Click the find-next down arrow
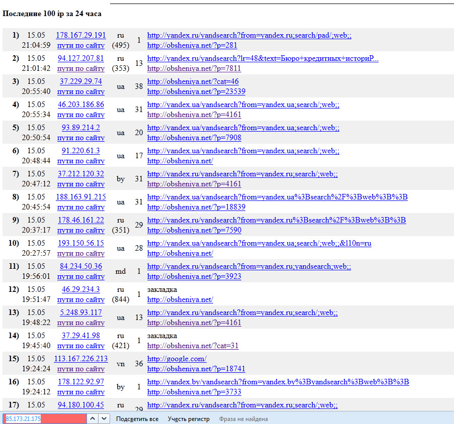The width and height of the screenshot is (454, 424). click(x=104, y=418)
